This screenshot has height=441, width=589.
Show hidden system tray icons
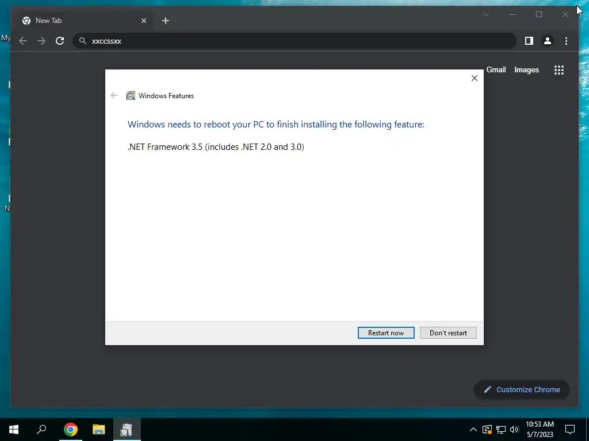[x=473, y=430]
